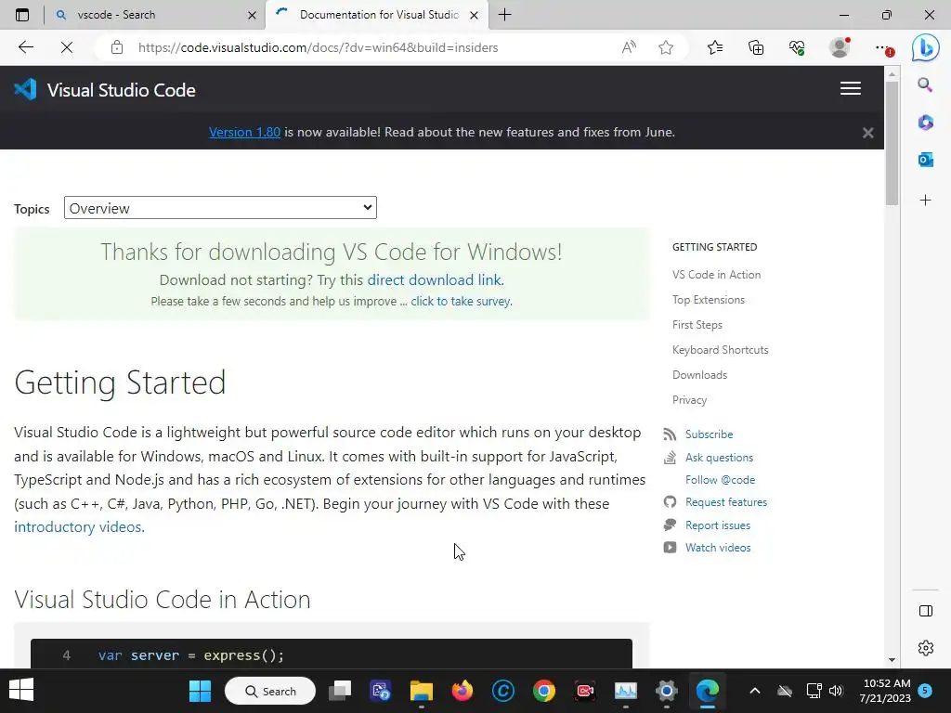
Task: Close the Documentation for Visual Studio tab
Action: coord(475,15)
